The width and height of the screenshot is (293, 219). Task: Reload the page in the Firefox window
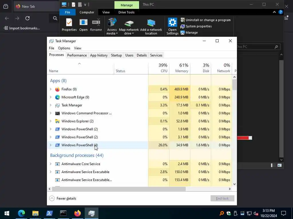click(27, 18)
